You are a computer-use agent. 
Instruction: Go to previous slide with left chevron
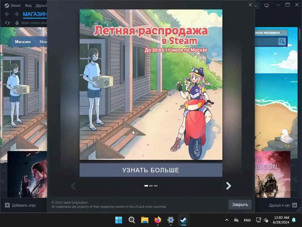coord(73,186)
